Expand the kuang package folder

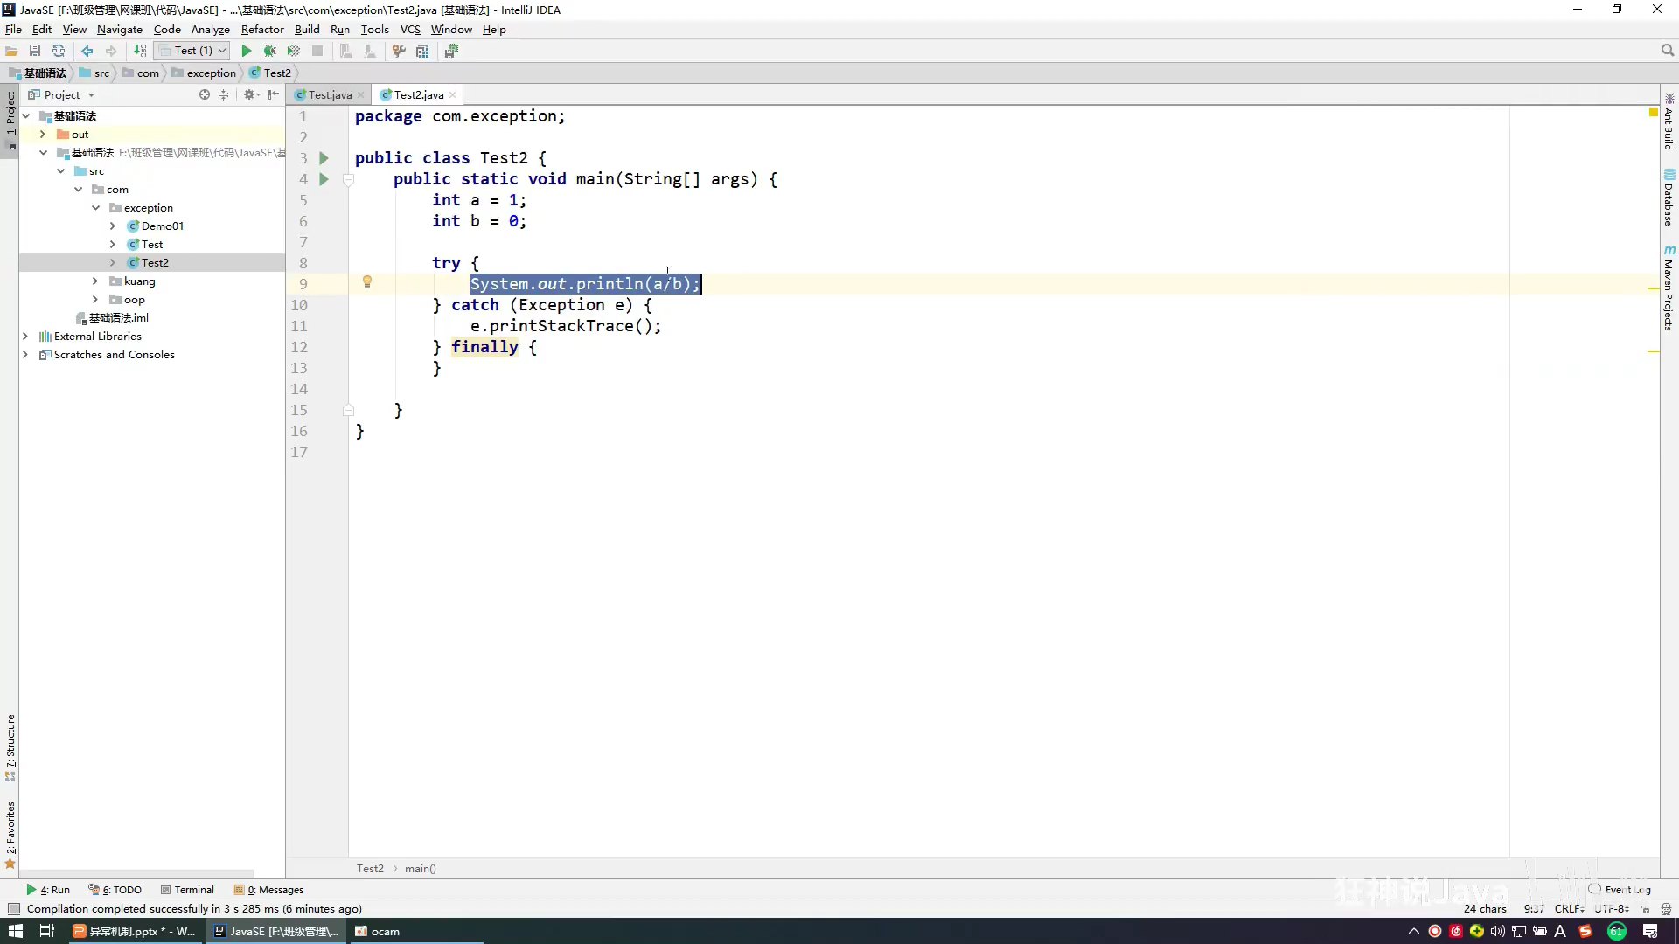(x=95, y=281)
